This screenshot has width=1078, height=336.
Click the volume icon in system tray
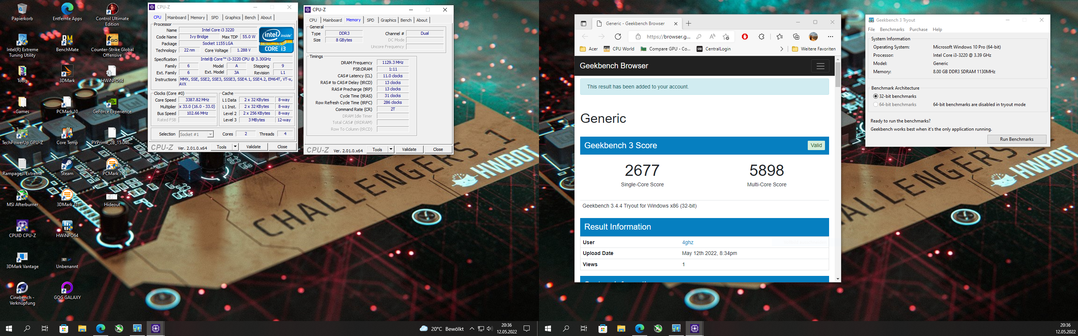(490, 329)
